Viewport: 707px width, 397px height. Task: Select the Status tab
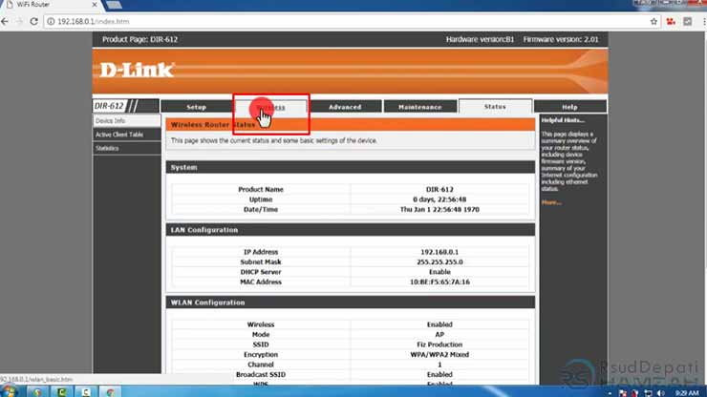495,107
